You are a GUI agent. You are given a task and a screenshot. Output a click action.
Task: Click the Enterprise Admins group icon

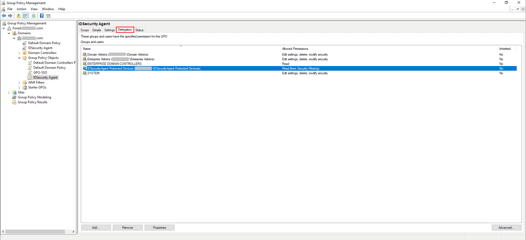85,59
